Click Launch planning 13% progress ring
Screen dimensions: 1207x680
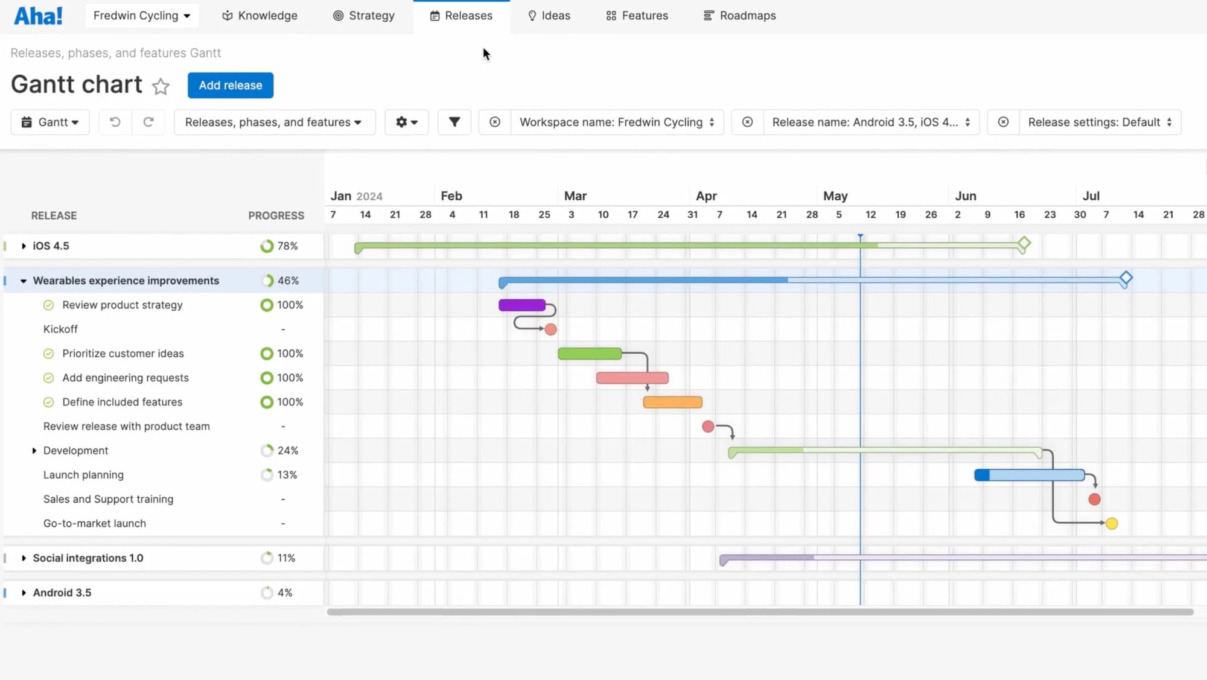267,475
